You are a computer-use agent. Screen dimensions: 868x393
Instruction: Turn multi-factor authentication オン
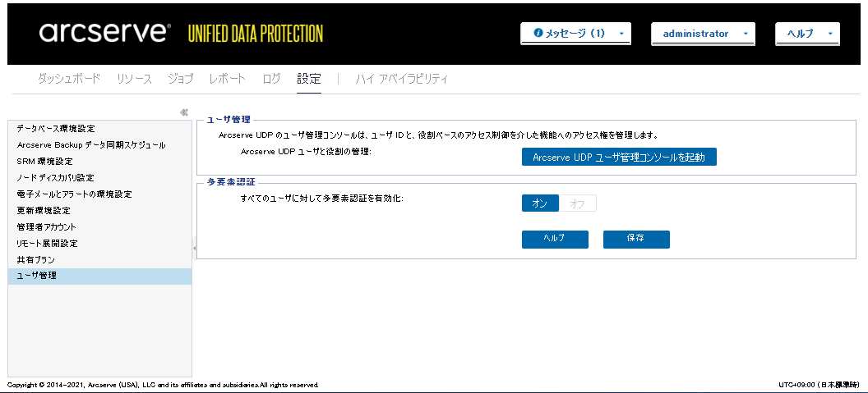pos(540,203)
